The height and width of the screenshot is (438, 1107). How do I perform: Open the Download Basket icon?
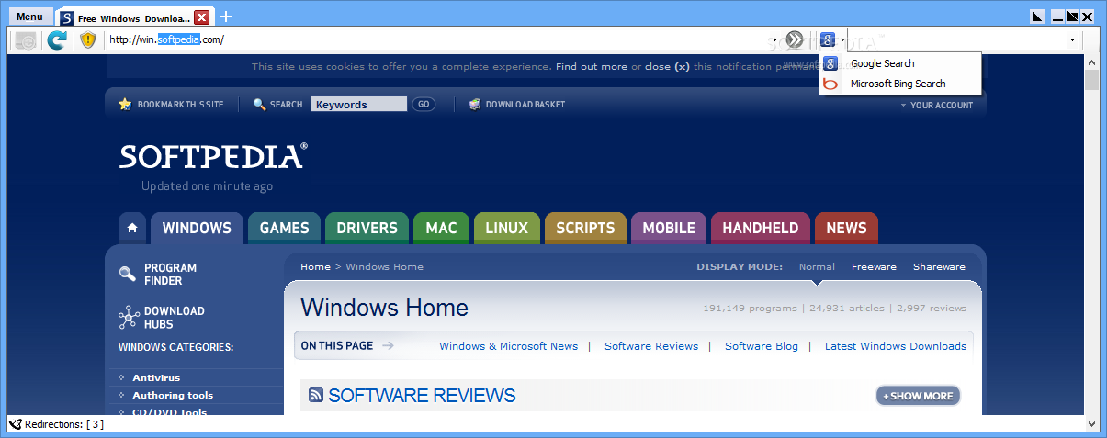[475, 104]
